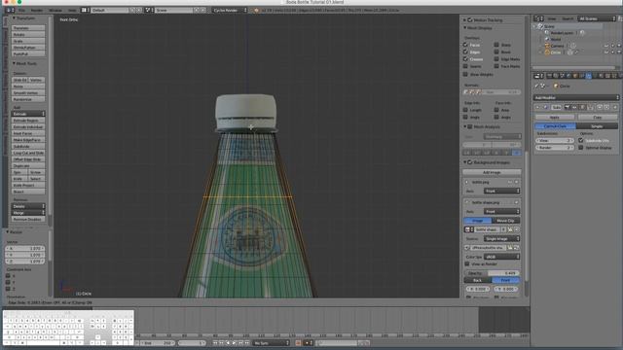Viewport: 623px width, 350px height.
Task: Click the Subdivide tool button
Action: pos(28,147)
